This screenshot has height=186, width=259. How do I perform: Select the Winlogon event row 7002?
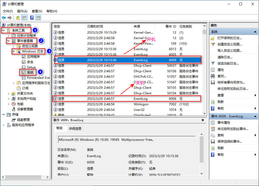coord(127,104)
